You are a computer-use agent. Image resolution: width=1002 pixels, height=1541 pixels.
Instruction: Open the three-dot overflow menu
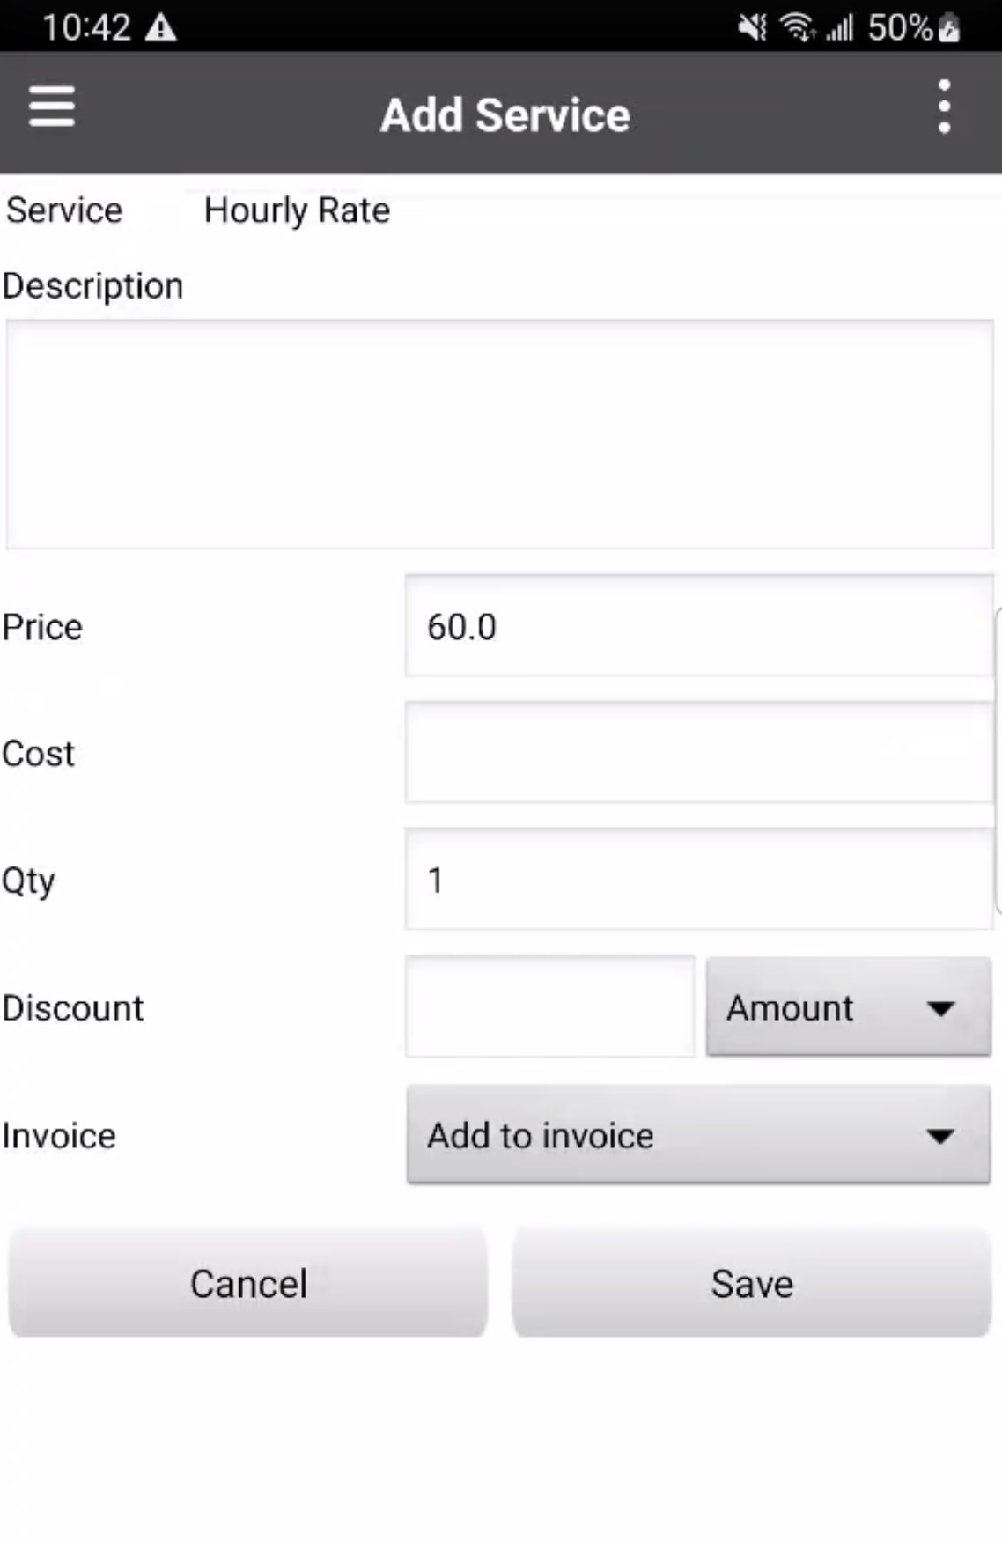click(944, 107)
